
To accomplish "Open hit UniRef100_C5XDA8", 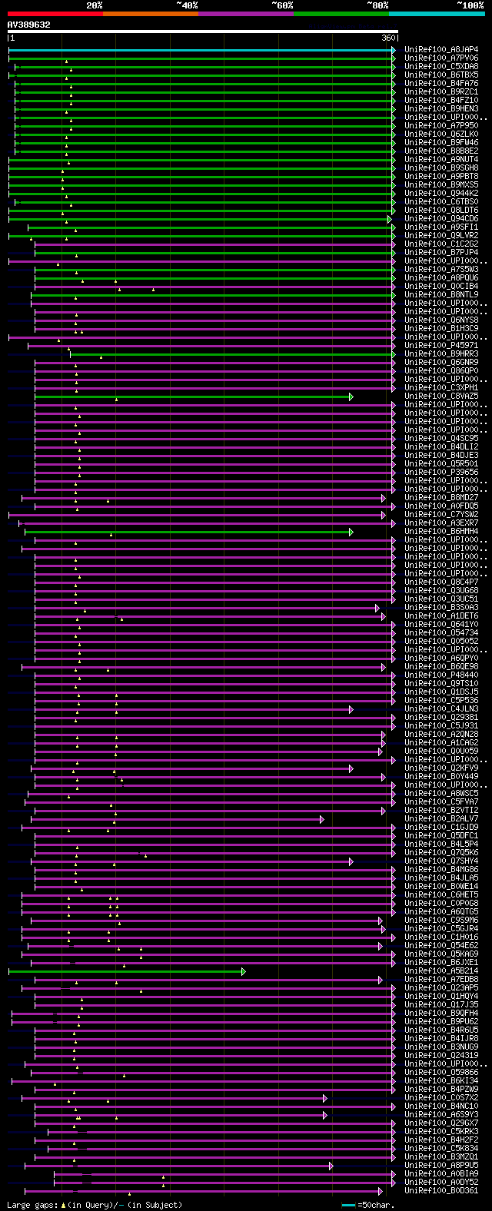I will coord(441,67).
